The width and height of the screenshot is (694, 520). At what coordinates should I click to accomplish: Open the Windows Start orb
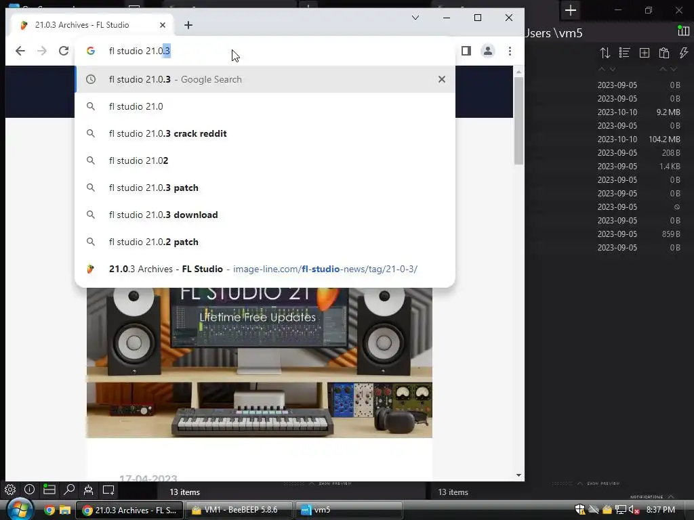tap(20, 510)
